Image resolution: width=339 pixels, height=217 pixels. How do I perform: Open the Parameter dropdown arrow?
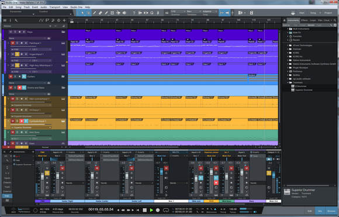(33, 14)
